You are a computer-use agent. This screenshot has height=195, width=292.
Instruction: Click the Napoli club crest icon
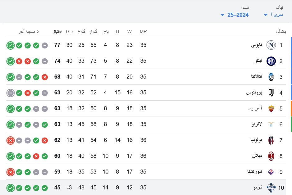pyautogui.click(x=271, y=45)
